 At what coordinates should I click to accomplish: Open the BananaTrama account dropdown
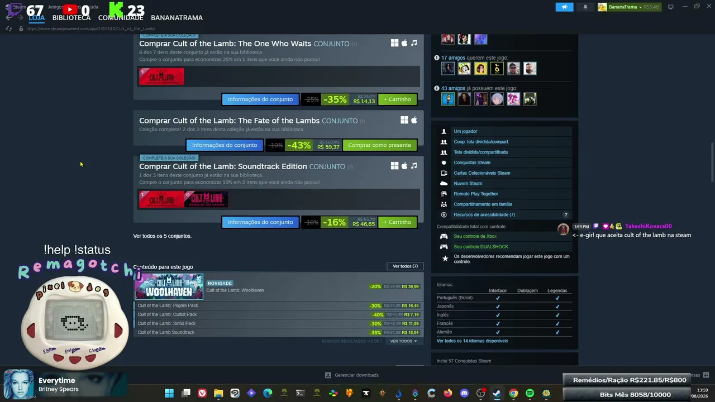point(629,7)
